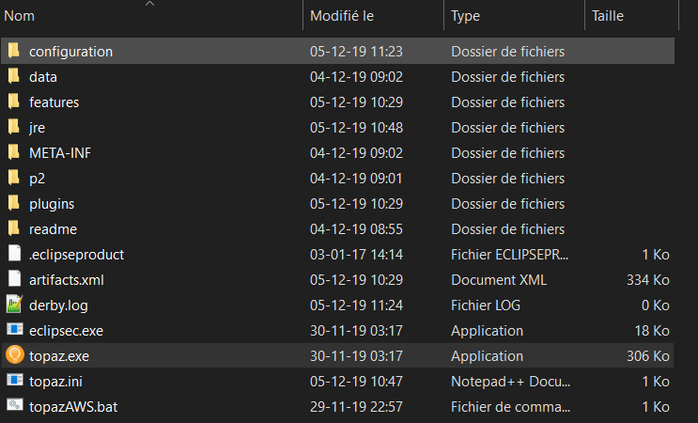This screenshot has height=423, width=698.
Task: Click the data folder icon
Action: click(14, 76)
